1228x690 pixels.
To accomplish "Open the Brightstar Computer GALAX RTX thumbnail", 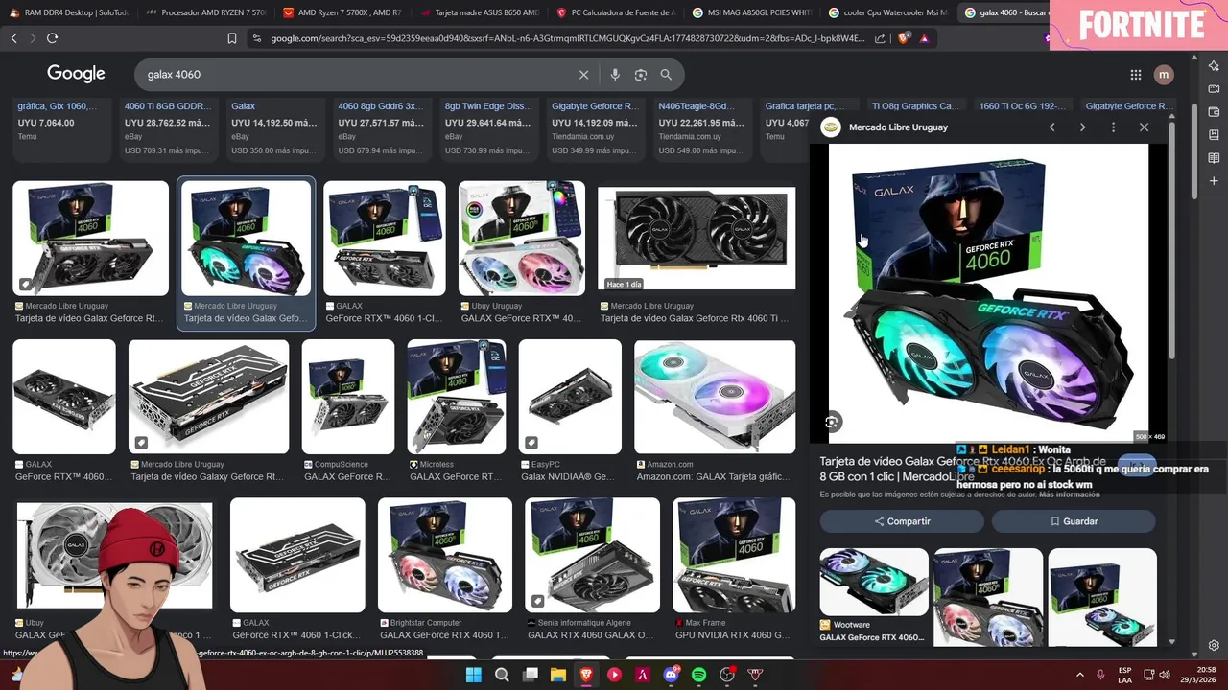I will 445,555.
